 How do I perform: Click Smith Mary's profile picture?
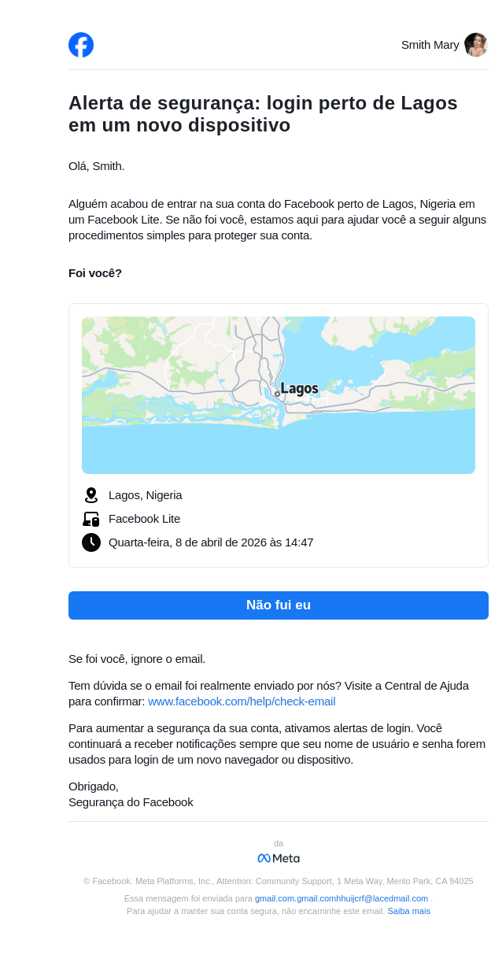click(475, 45)
